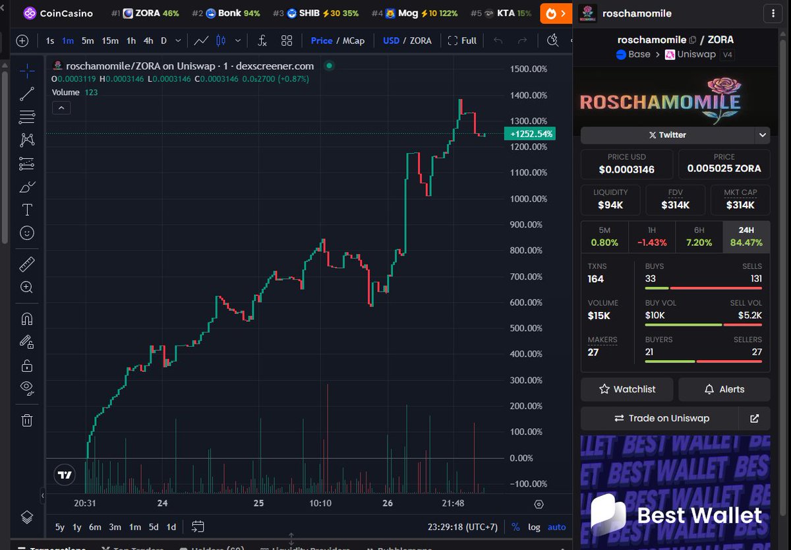Toggle lock all drawing tools
The width and height of the screenshot is (791, 550).
click(27, 365)
